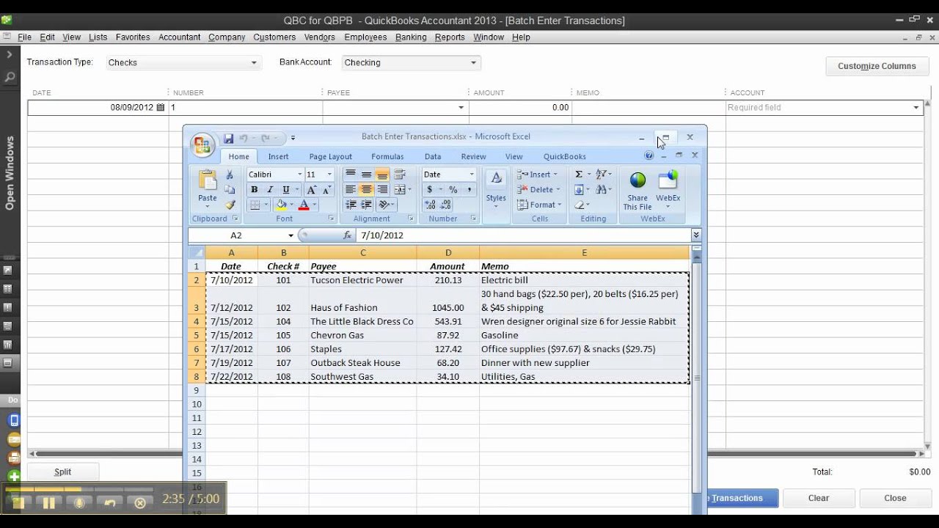Click the Insert Function fx button
Viewport: 939px width, 528px height.
(347, 235)
